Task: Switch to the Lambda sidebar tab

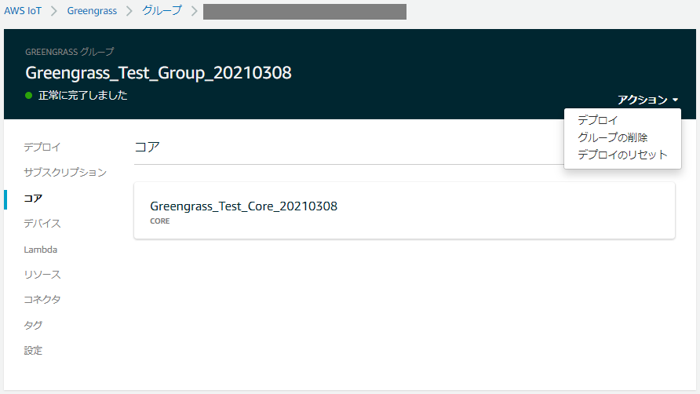Action: (x=41, y=250)
